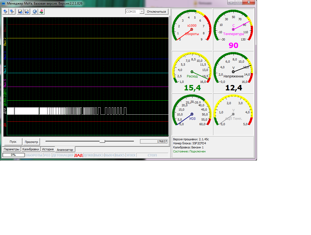Click the Пуск button
The image size is (311, 235).
[x=13, y=142]
